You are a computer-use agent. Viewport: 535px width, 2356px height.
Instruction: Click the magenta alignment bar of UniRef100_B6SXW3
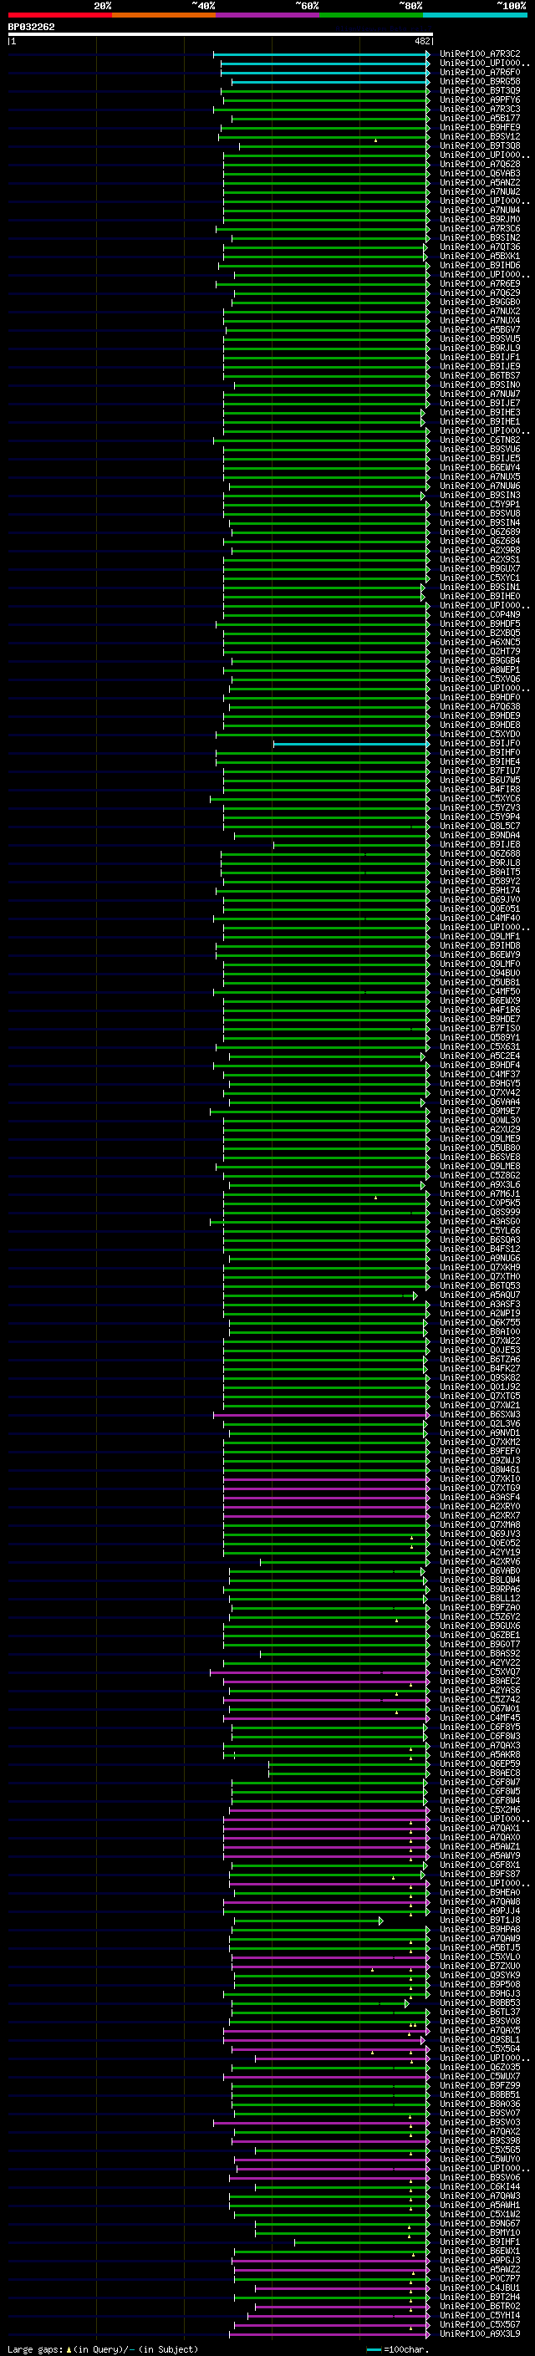(321, 1415)
